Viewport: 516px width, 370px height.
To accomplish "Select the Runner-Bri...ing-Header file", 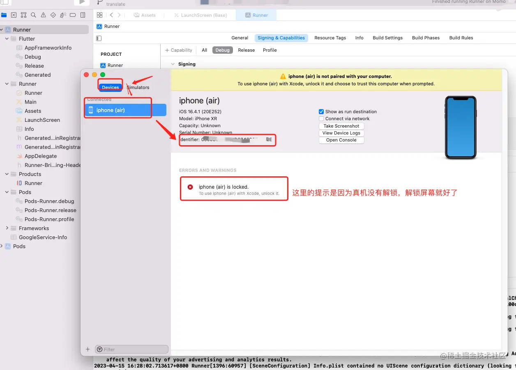I will tap(53, 165).
